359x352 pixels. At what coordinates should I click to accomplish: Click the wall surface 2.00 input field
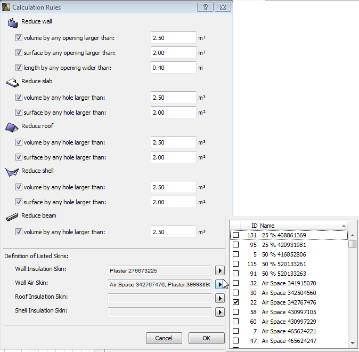tap(174, 52)
